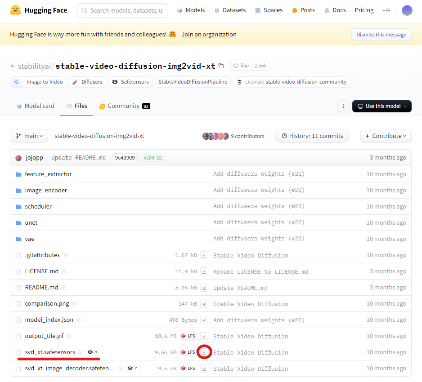Expand the Use this model dropdown
Viewport: 422px width, 382px height.
click(x=382, y=106)
